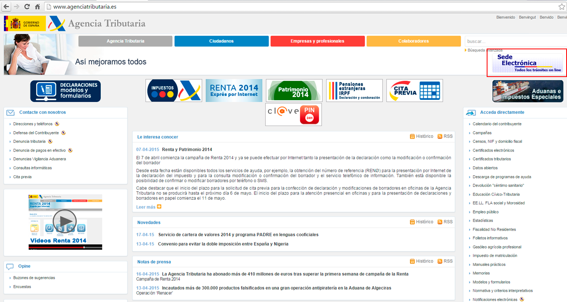Viewport: 567px width, 302px height.
Task: Click Leer más link
Action: [146, 207]
